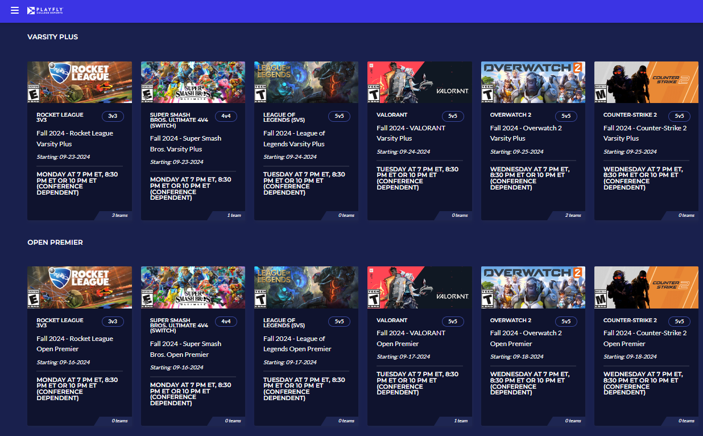Screen dimensions: 703x436
Task: Open Open Premier Counter-Strike 2 banner image
Action: (646, 287)
